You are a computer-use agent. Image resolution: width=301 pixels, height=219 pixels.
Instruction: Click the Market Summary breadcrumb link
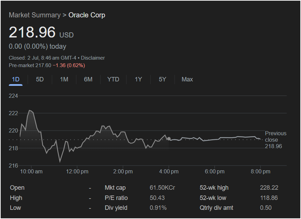(x=35, y=15)
